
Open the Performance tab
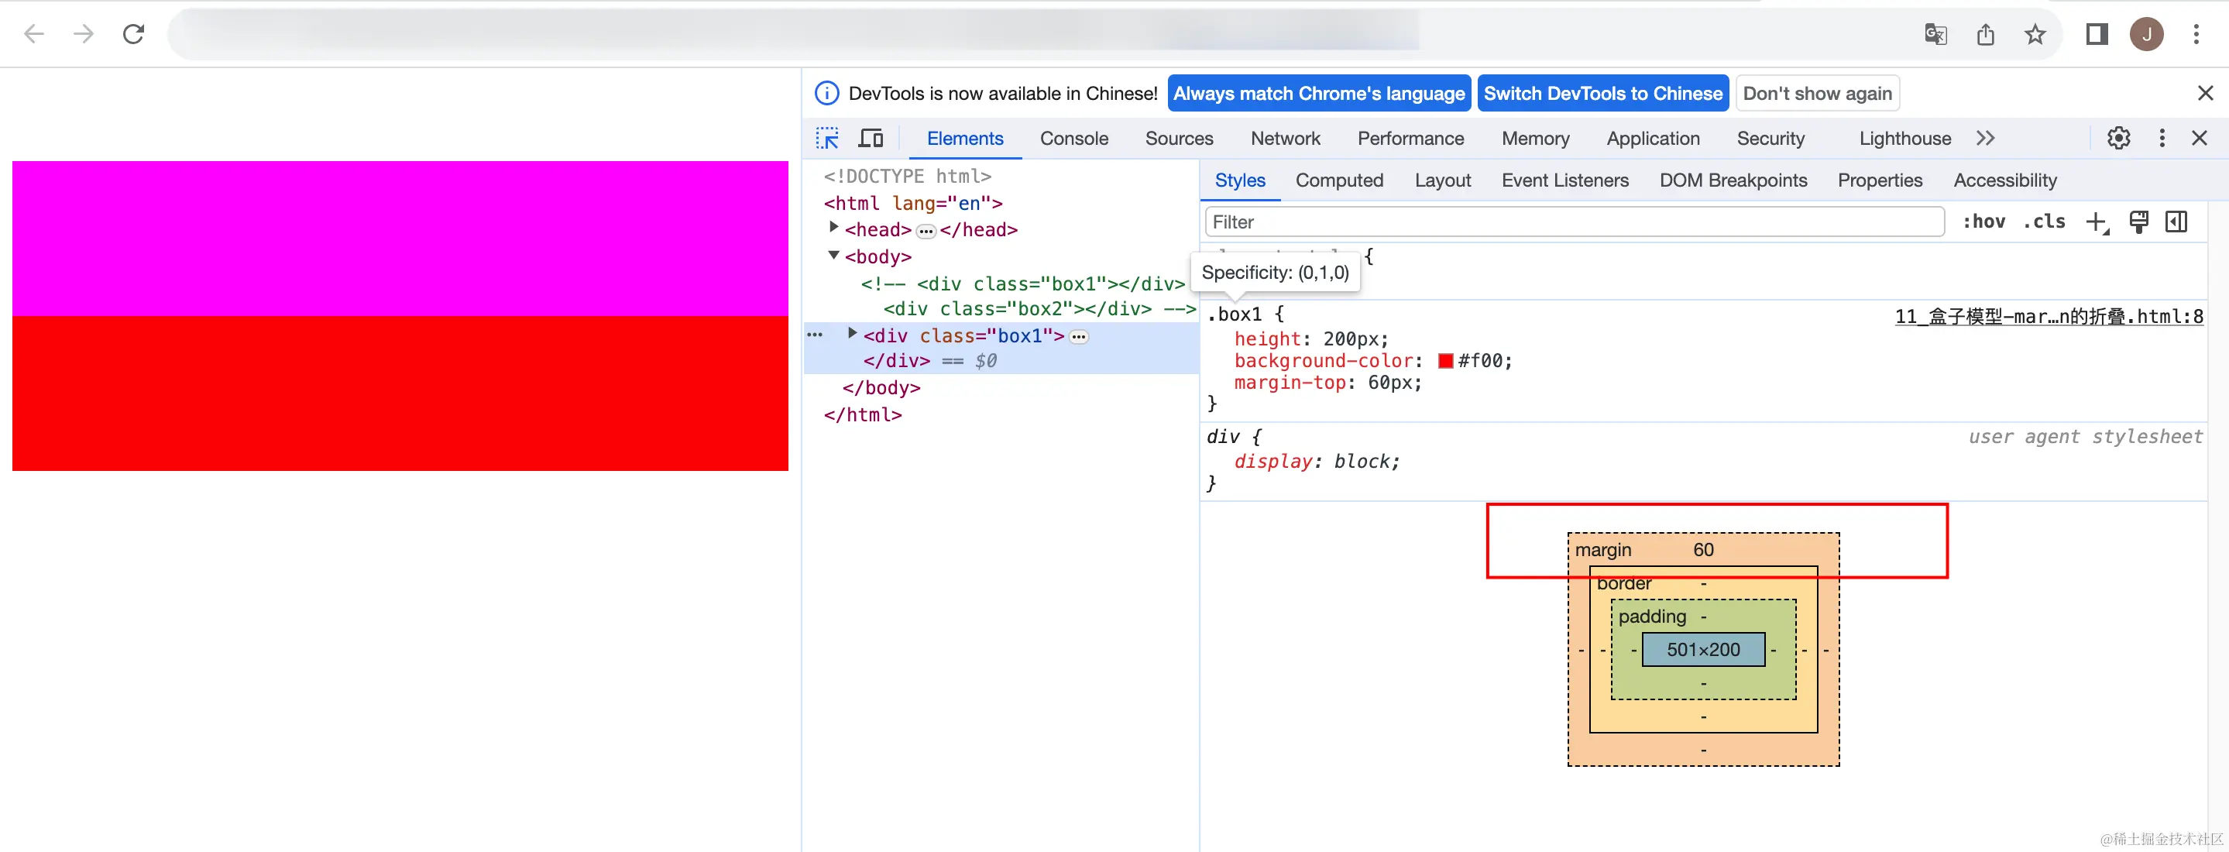(x=1410, y=139)
